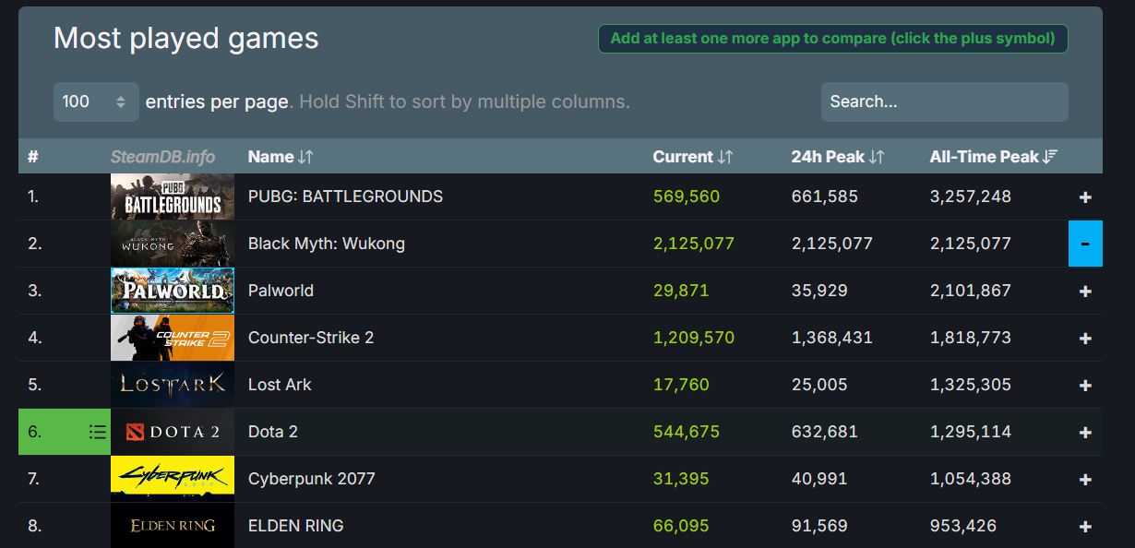This screenshot has width=1135, height=548.
Task: Add PUBG: Battlegrounds to comparison
Action: pos(1085,197)
